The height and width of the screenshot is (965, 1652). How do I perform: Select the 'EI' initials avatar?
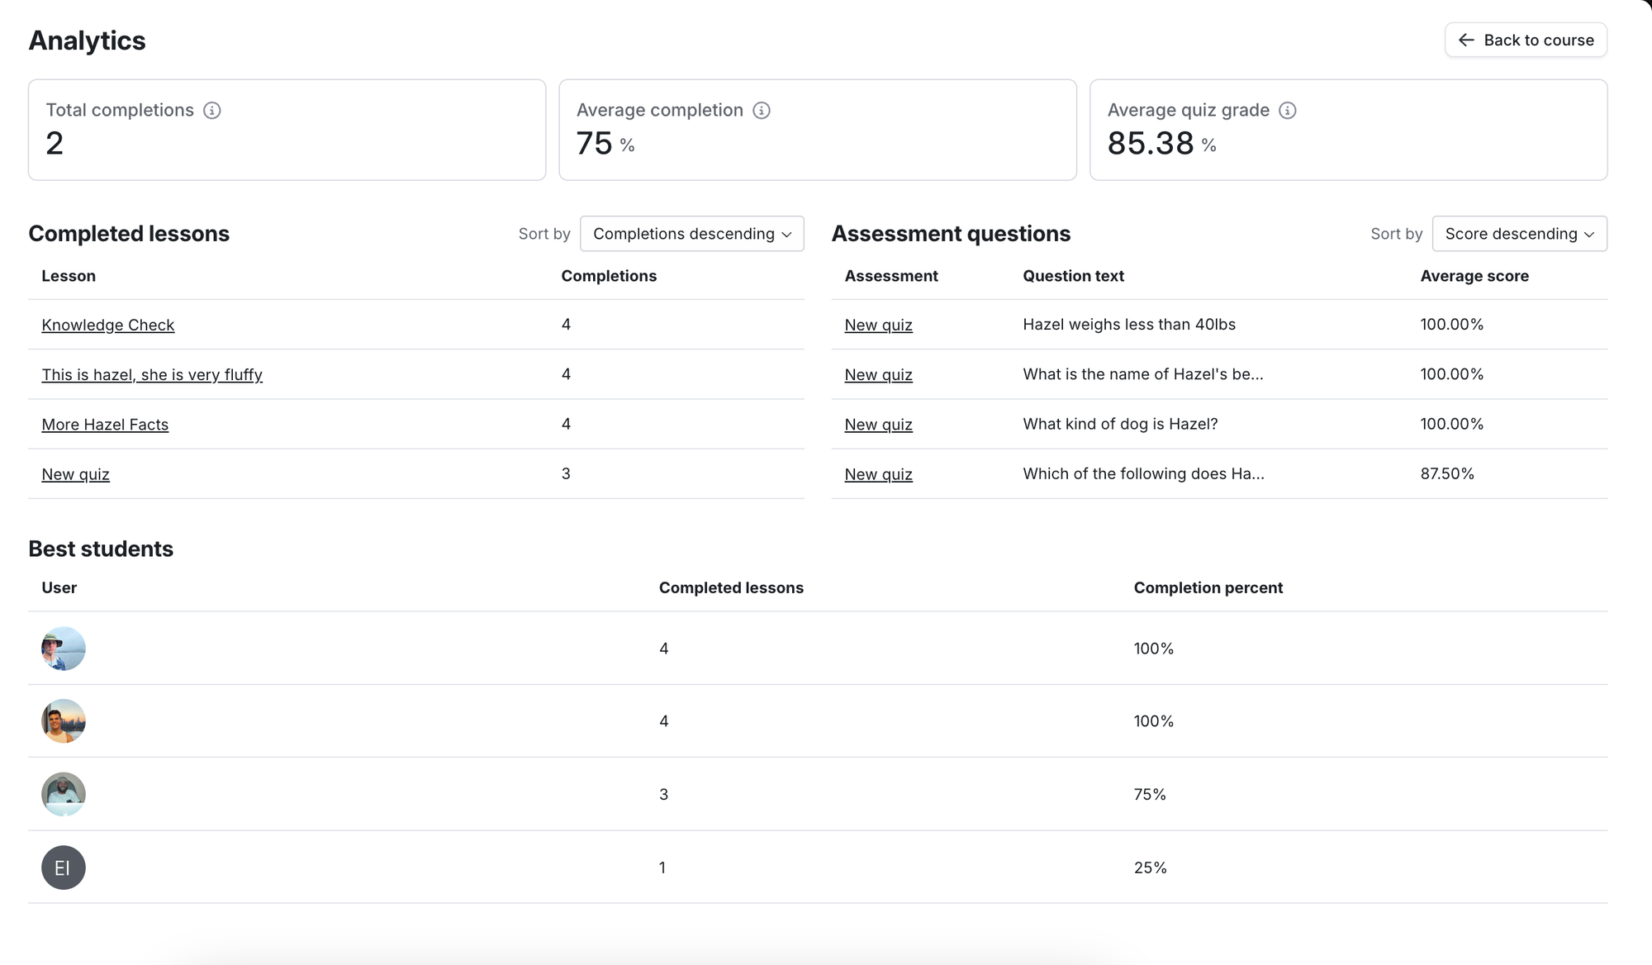pos(63,868)
